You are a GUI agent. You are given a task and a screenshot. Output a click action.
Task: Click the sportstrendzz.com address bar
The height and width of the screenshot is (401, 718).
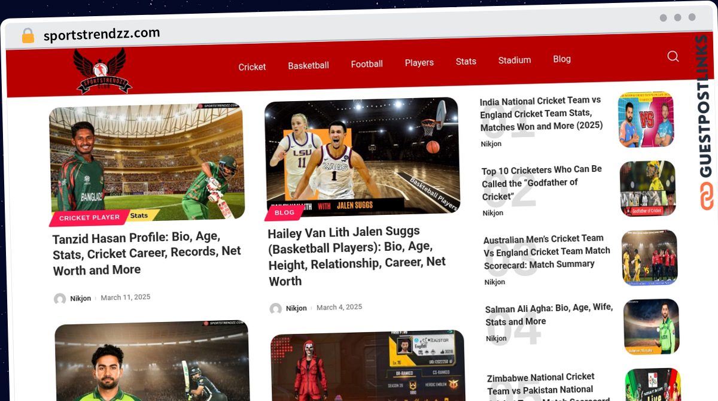(102, 34)
